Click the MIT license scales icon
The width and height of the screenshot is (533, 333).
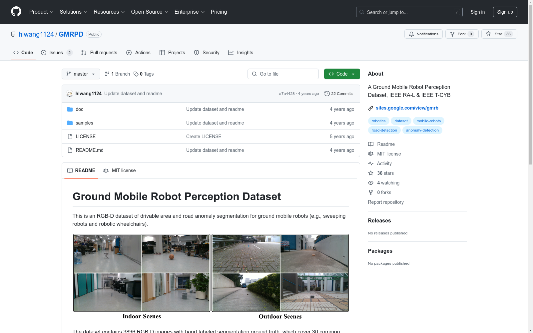[x=371, y=154]
